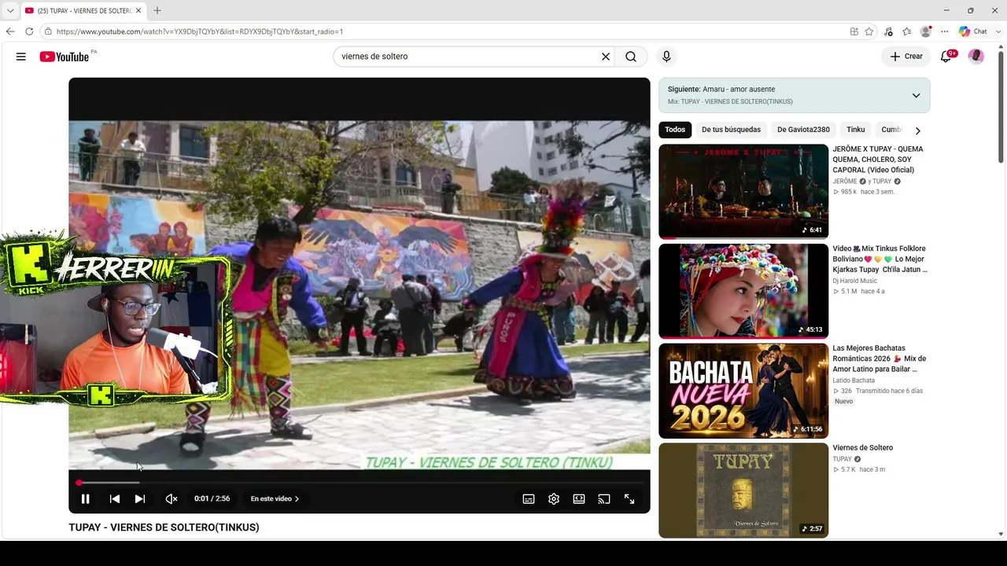Viewport: 1007px width, 566px height.
Task: Skip to the next video
Action: coord(140,498)
